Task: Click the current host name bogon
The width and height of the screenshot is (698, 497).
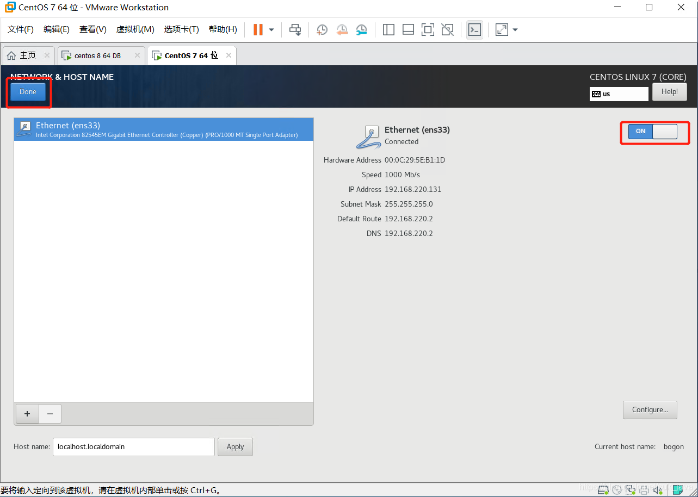Action: tap(674, 446)
